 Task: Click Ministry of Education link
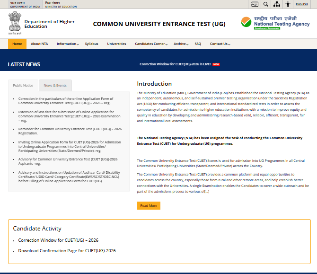pos(61,4)
